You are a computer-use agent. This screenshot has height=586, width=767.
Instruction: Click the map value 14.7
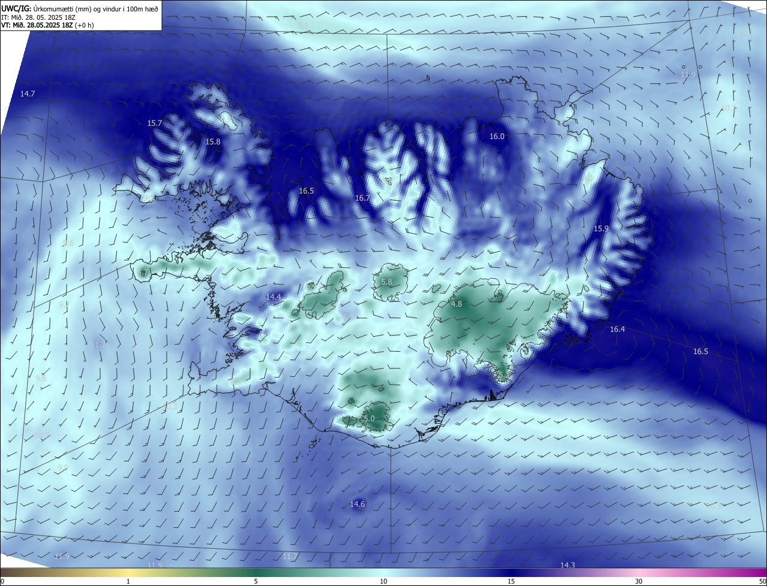(28, 94)
